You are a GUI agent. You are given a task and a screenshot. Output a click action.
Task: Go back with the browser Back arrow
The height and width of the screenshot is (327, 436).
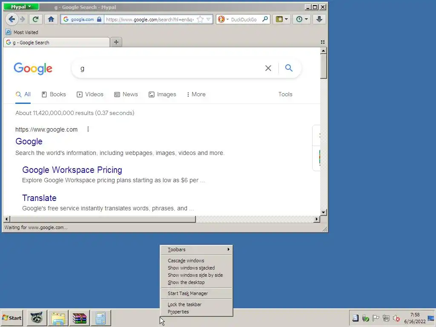click(11, 19)
